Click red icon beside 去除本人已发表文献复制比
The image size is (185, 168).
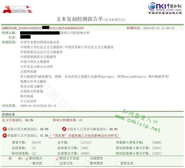pyautogui.click(x=64, y=129)
